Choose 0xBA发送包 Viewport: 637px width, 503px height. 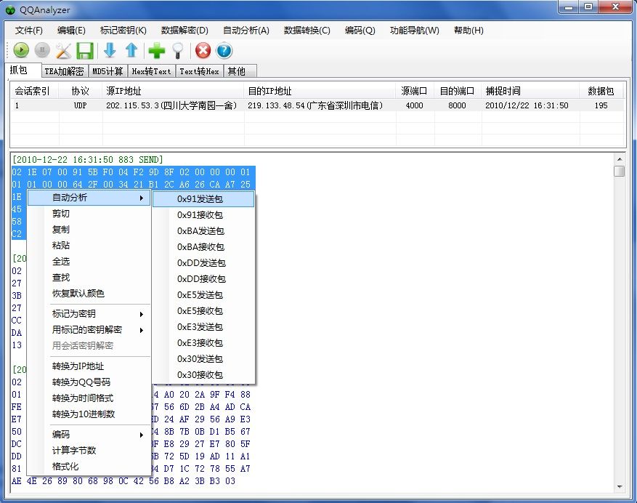point(203,231)
